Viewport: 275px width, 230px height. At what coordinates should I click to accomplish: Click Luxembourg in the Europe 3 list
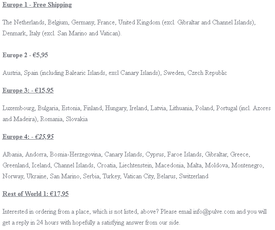point(18,108)
